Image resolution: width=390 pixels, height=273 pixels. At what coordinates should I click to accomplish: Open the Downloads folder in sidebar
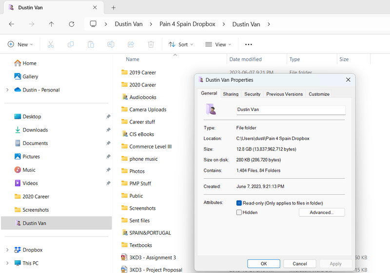(x=35, y=130)
